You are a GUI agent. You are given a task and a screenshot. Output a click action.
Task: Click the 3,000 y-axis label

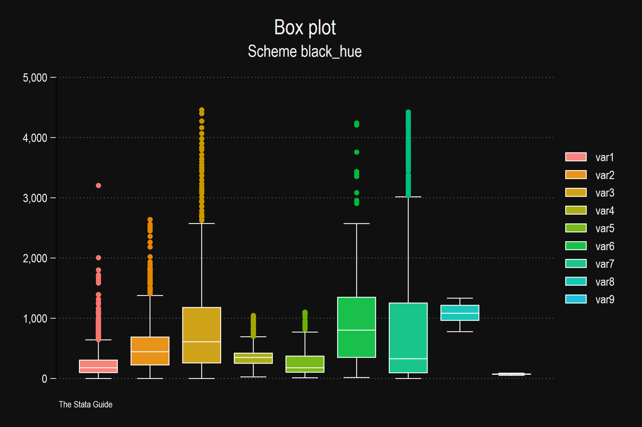[35, 198]
